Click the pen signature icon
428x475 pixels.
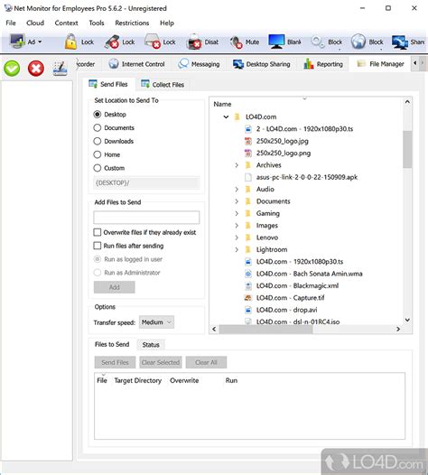tap(60, 69)
